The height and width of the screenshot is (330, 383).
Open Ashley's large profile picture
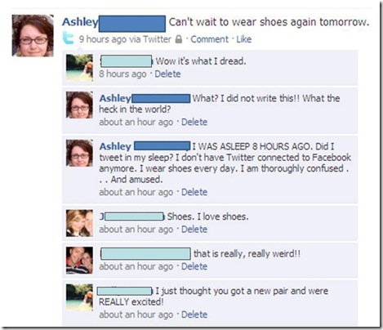pyautogui.click(x=33, y=36)
